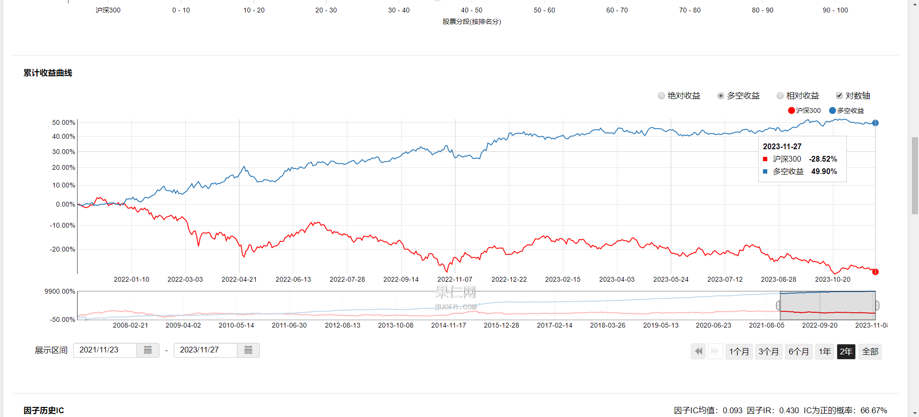Uncheck the 对数轴 checkbox
This screenshot has height=417, width=919.
[x=839, y=96]
